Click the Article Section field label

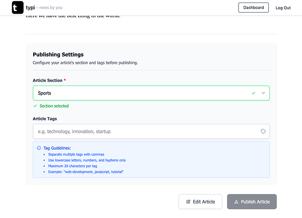pos(47,80)
